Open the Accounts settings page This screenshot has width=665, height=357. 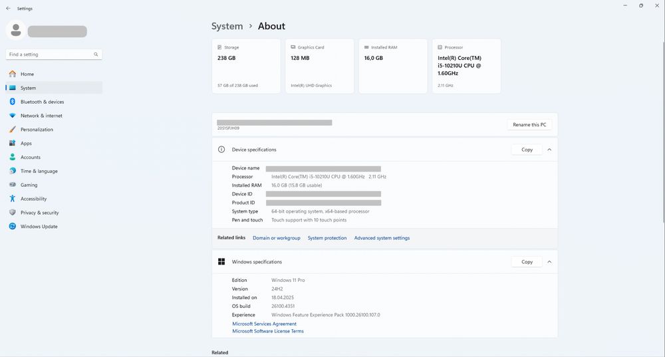[30, 158]
